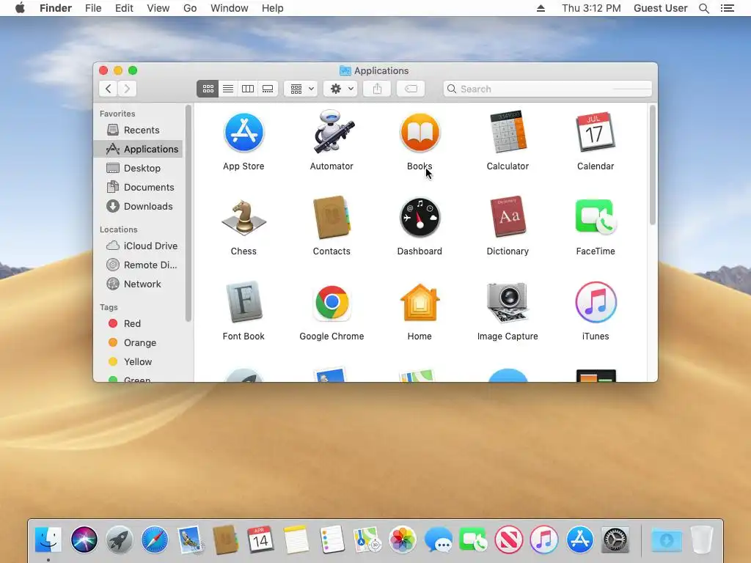The height and width of the screenshot is (563, 751).
Task: Select the Calendar app icon in Applications
Action: [596, 132]
